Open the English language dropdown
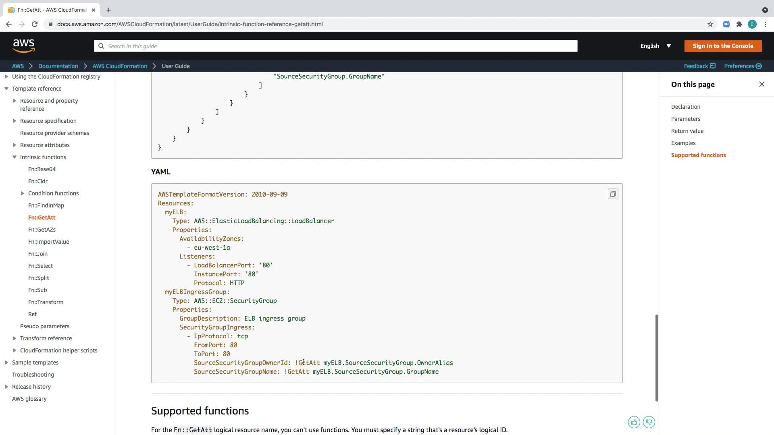 (655, 46)
